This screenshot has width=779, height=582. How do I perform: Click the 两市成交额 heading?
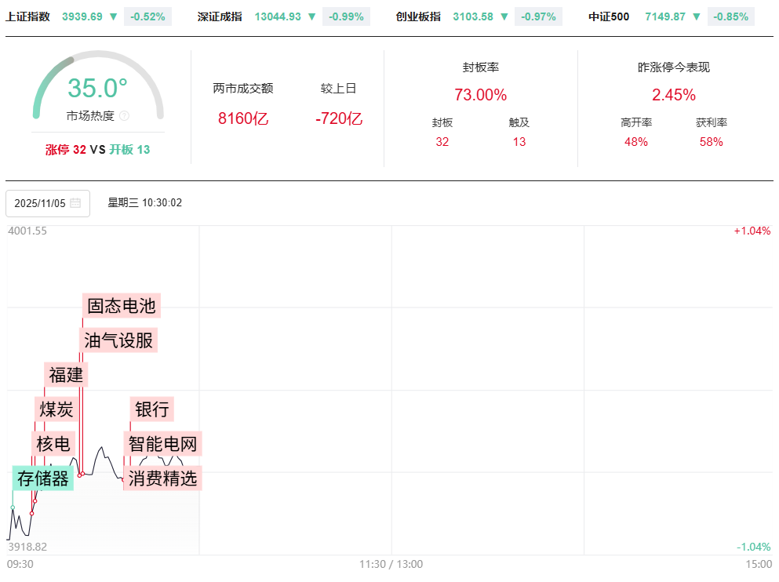243,89
